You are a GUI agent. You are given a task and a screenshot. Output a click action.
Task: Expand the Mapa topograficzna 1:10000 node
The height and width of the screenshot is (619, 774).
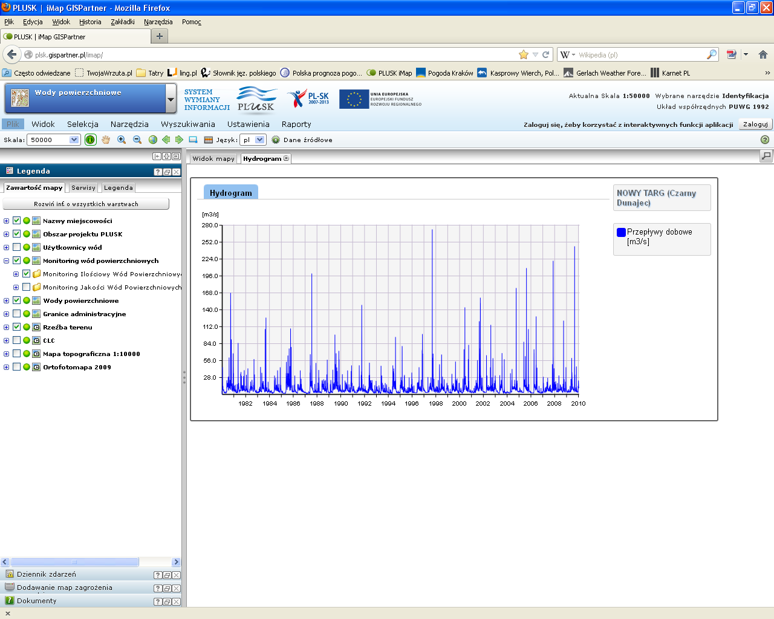6,354
